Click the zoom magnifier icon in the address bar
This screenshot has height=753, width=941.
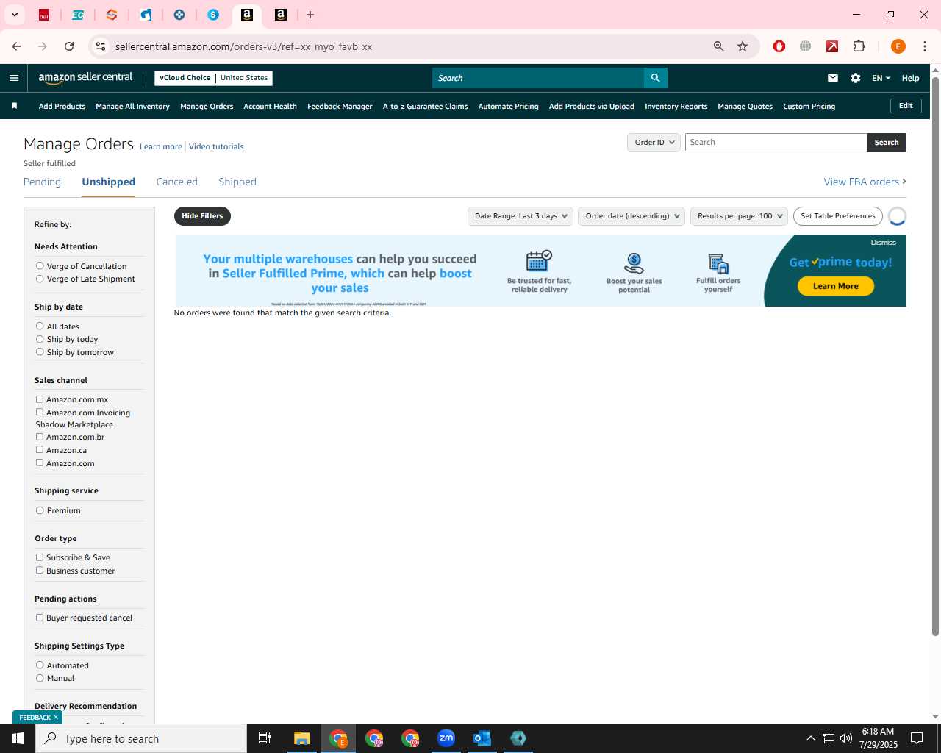pyautogui.click(x=719, y=46)
